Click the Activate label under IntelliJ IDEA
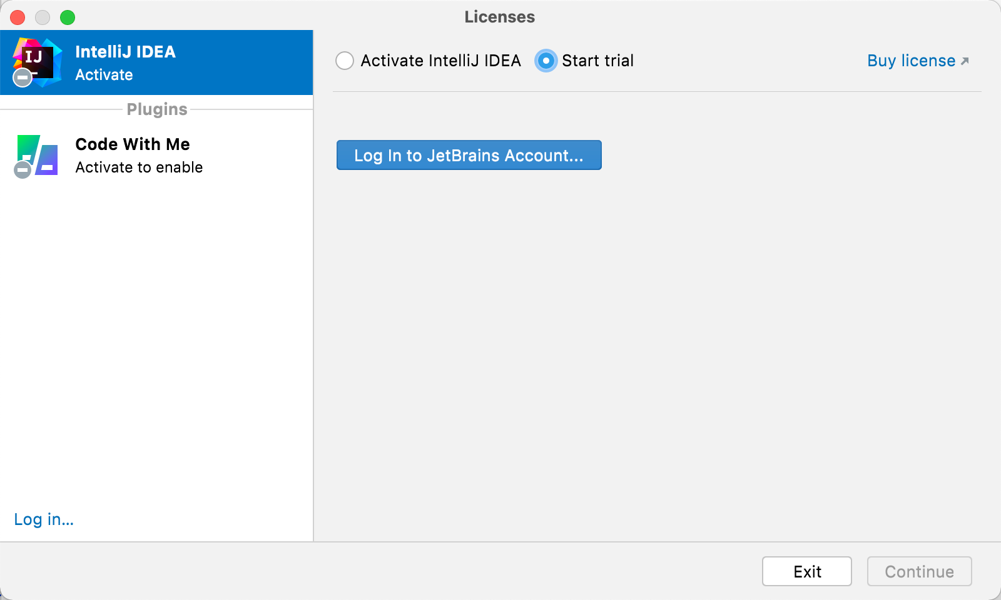The image size is (1001, 600). pos(103,75)
